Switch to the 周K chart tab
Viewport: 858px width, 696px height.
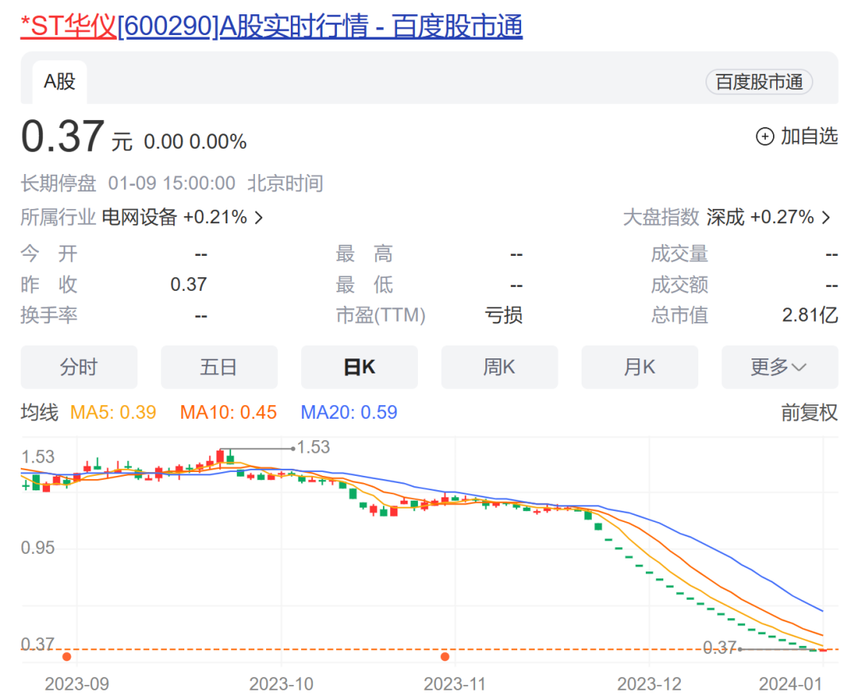pos(499,366)
